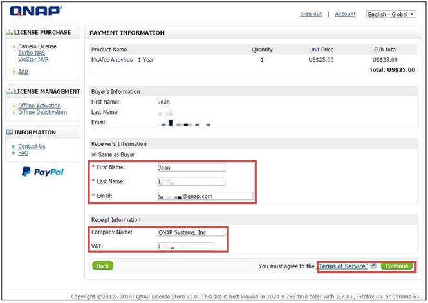Click the QNAP logo

(x=36, y=11)
